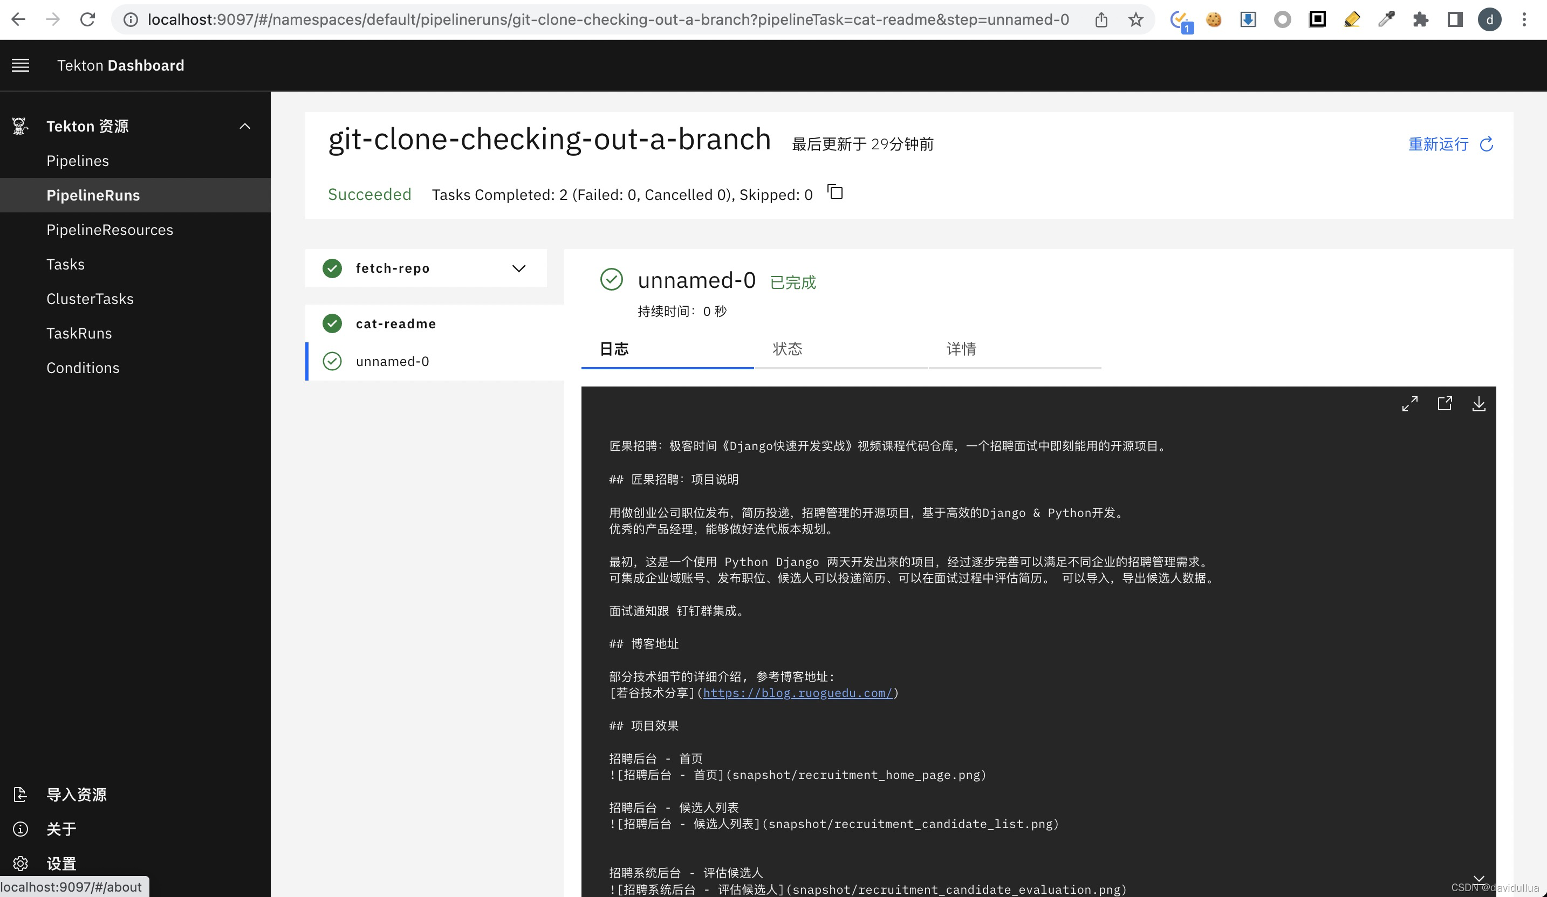Viewport: 1547px width, 897px height.
Task: Click the browser forward arrow
Action: point(53,19)
